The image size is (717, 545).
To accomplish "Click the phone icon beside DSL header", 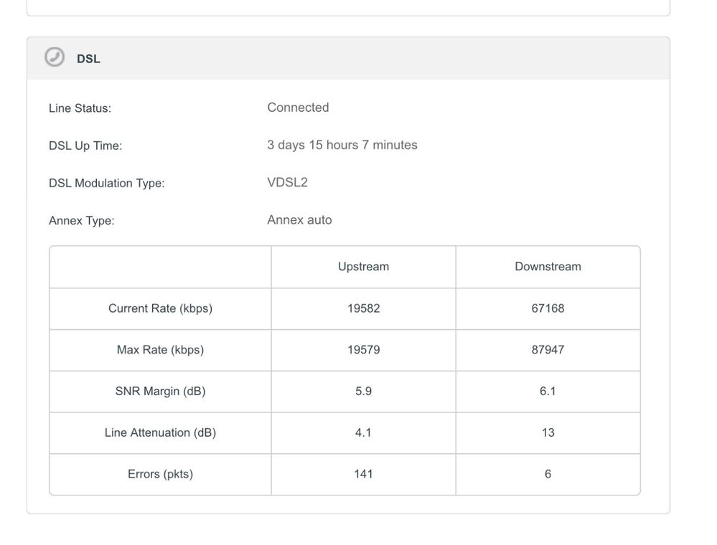I will (54, 58).
